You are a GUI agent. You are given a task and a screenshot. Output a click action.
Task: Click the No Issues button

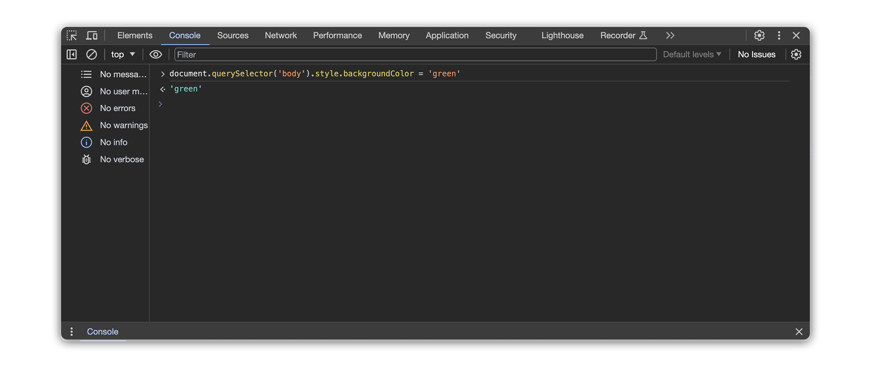[x=756, y=55]
